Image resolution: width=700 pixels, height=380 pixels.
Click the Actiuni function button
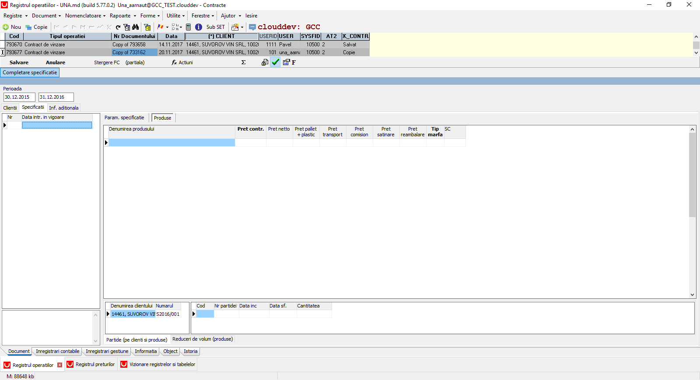point(182,62)
